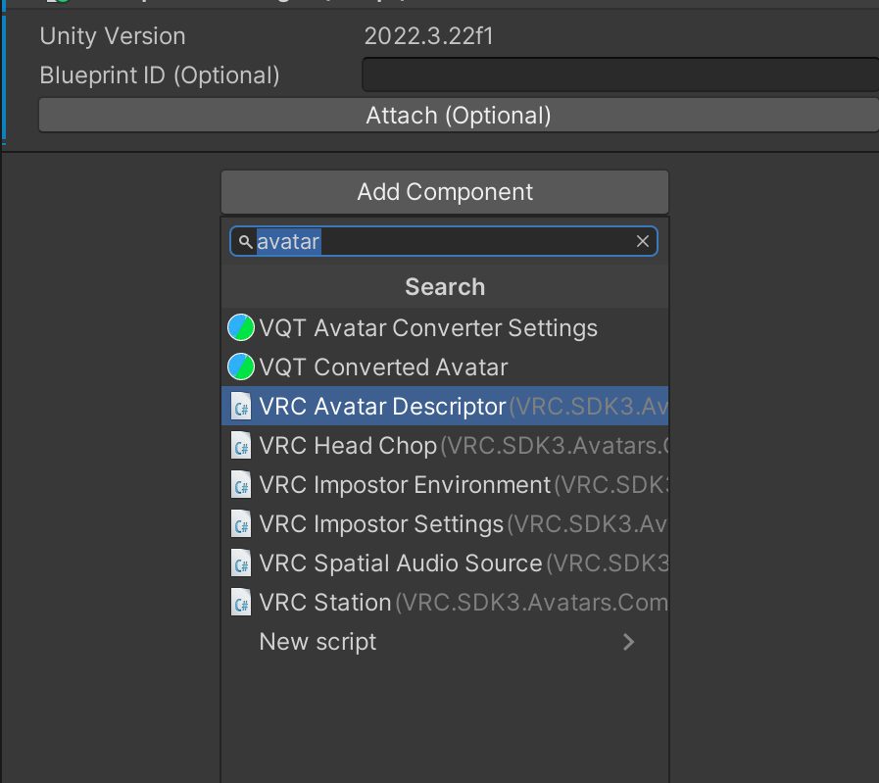Viewport: 879px width, 783px height.
Task: Focus the Blueprint ID input field
Action: coord(619,75)
